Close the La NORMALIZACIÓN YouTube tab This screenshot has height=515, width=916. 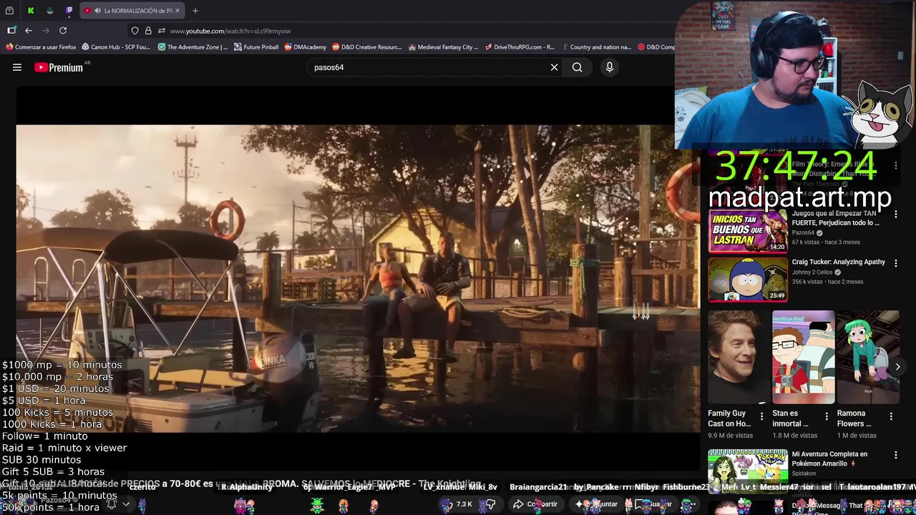click(x=177, y=11)
